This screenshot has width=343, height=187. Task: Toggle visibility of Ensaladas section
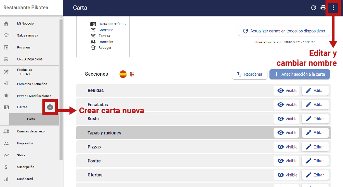[x=286, y=104]
